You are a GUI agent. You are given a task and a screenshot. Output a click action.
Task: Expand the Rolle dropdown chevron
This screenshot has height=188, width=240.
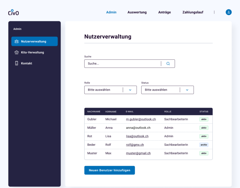tap(130, 90)
